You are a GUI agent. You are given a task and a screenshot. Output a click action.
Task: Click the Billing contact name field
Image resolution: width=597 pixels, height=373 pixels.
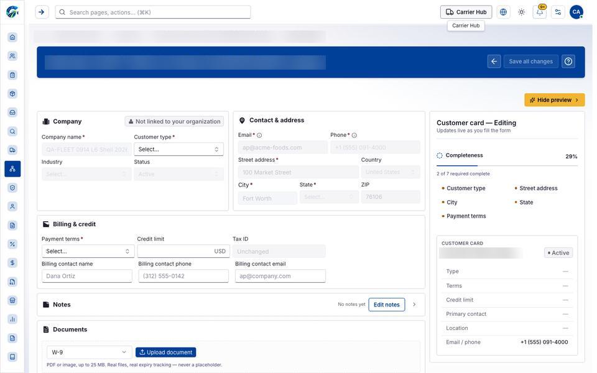point(87,276)
